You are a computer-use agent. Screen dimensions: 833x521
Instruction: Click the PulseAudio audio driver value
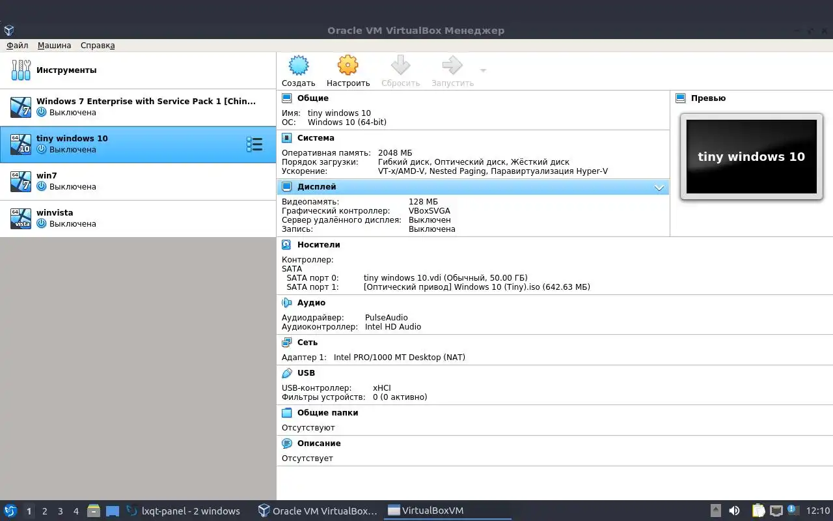pos(387,318)
